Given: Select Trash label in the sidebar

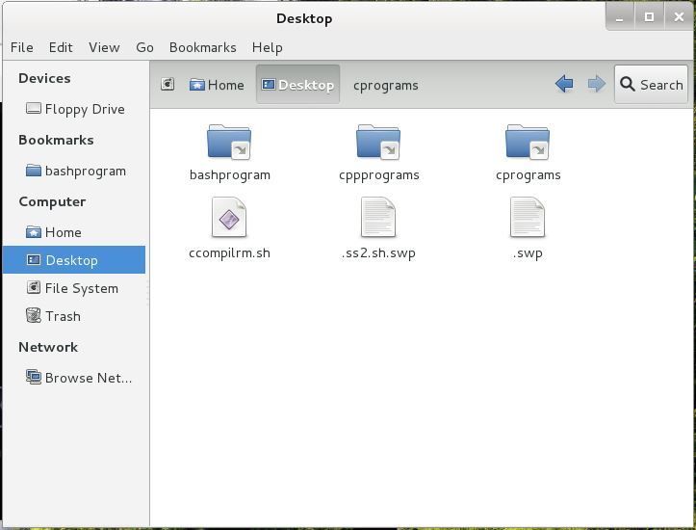Looking at the screenshot, I should coord(63,316).
